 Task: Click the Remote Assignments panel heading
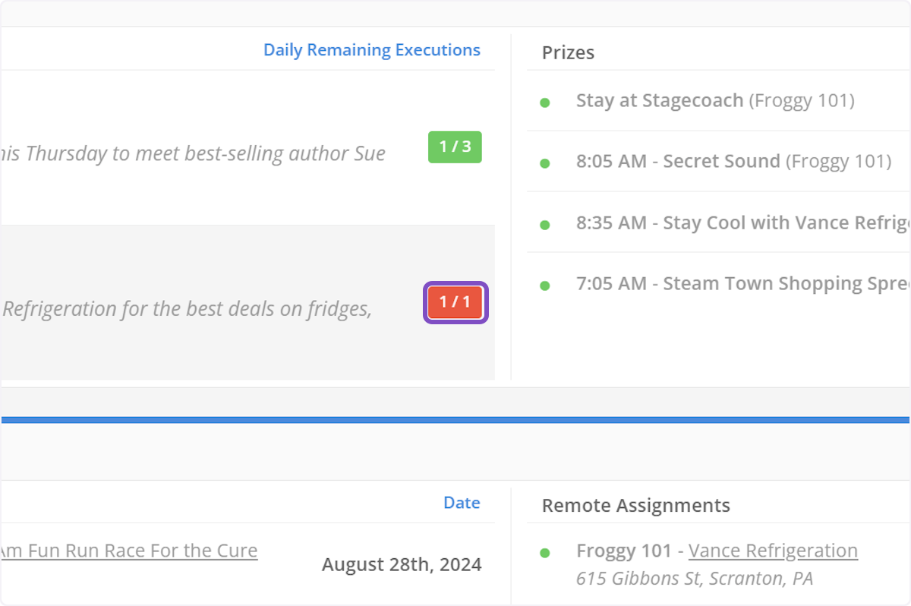point(635,506)
